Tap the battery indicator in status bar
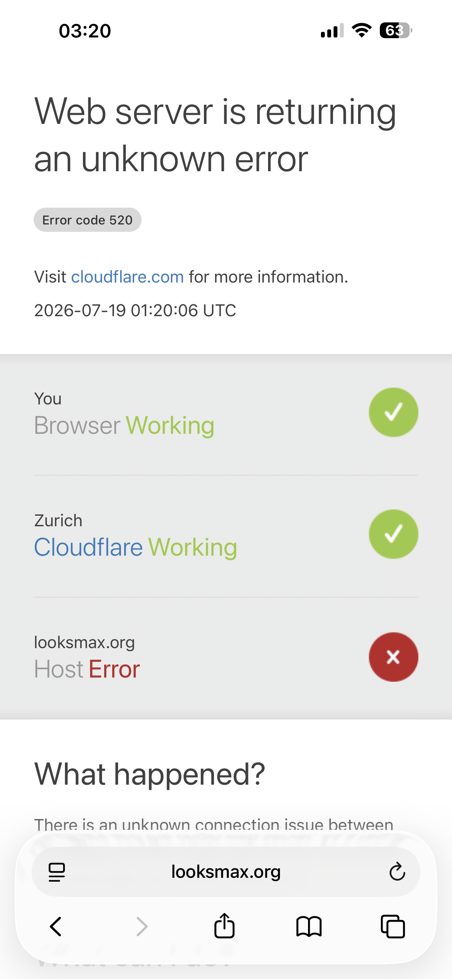The height and width of the screenshot is (979, 452). (x=396, y=30)
